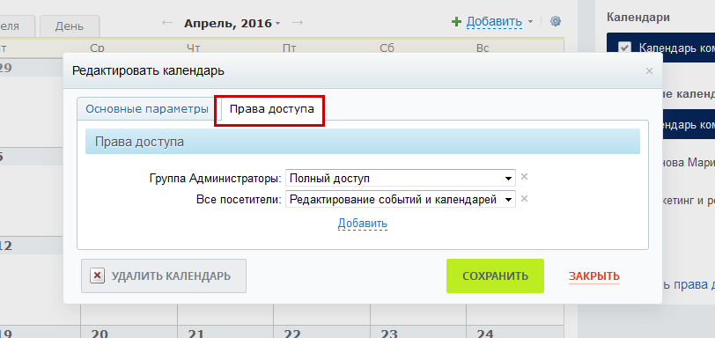Select day 22 cell in calendar

(x=322, y=332)
